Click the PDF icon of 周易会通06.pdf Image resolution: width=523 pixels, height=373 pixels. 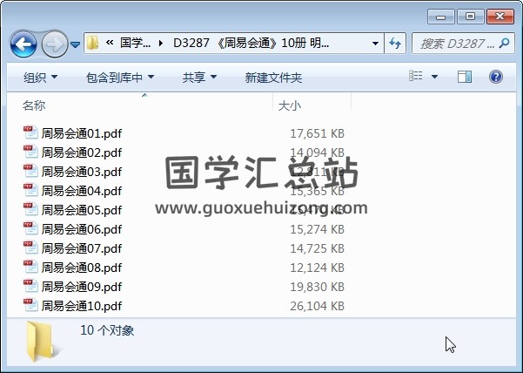30,227
